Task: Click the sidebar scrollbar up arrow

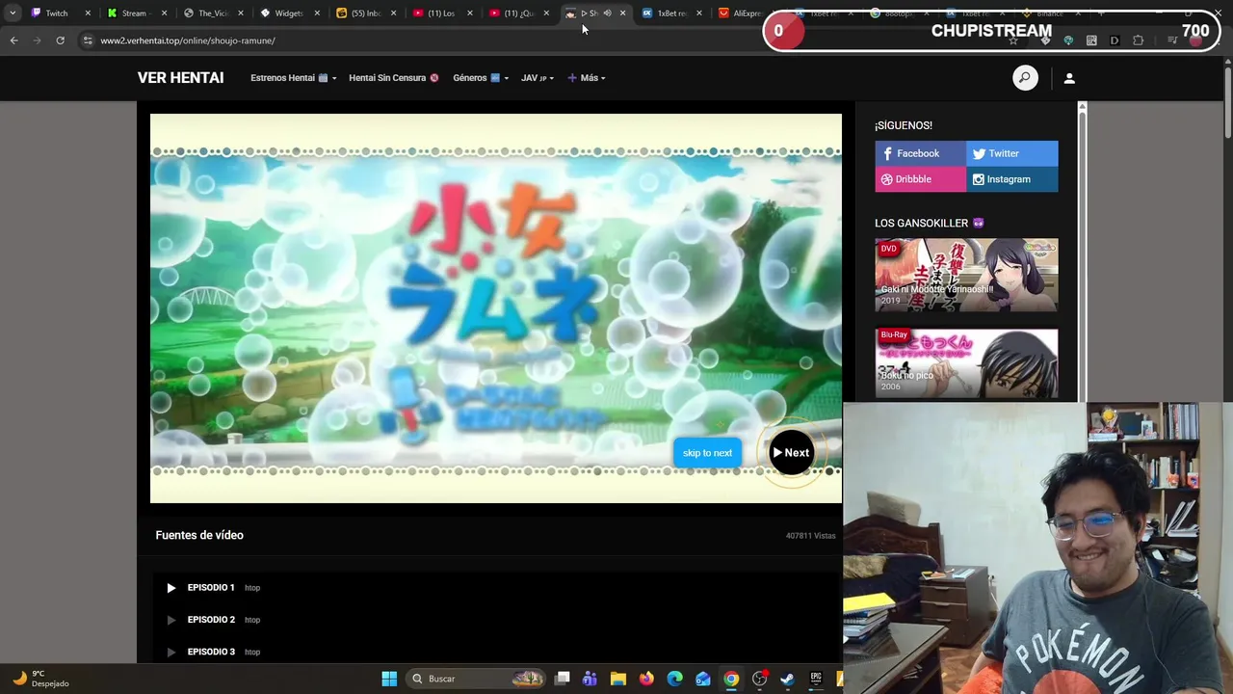Action: tap(1082, 106)
